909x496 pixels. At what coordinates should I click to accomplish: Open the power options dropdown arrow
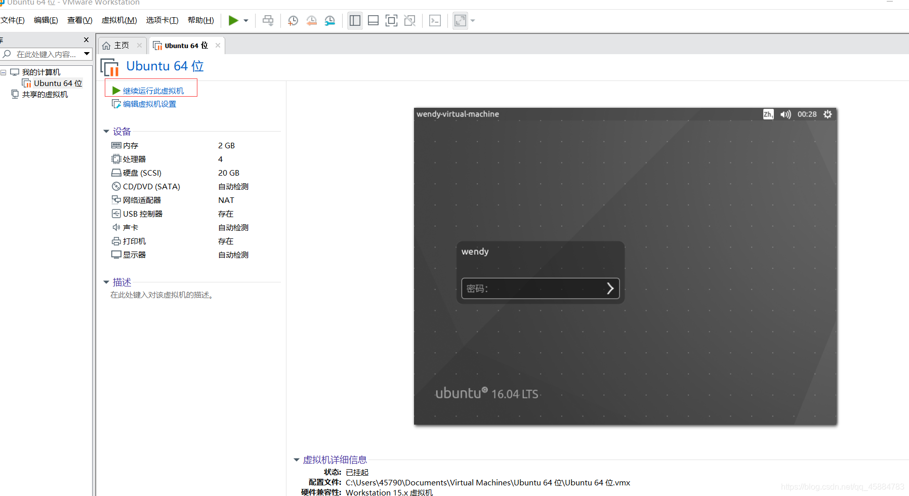(246, 21)
